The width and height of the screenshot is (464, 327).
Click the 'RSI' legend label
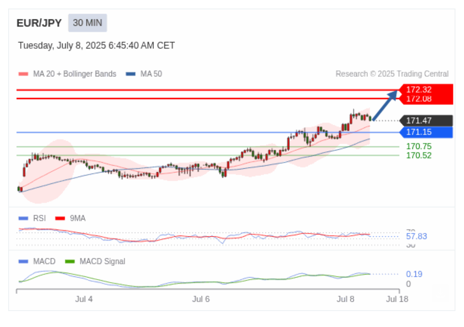coord(39,218)
